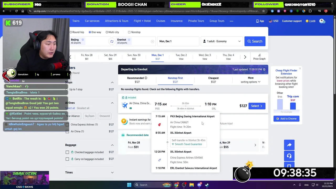Reload the page with the refresh icon

click(16, 11)
